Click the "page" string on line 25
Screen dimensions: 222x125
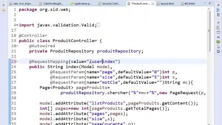[x=107, y=72]
